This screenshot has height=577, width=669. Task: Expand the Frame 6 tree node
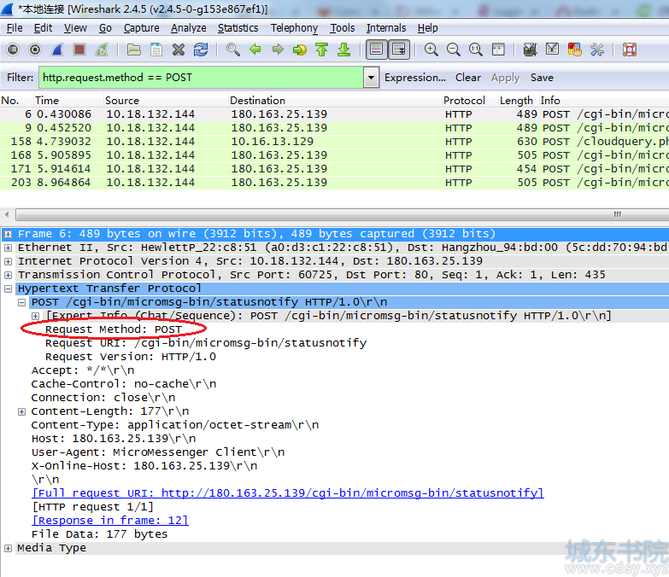(x=8, y=234)
